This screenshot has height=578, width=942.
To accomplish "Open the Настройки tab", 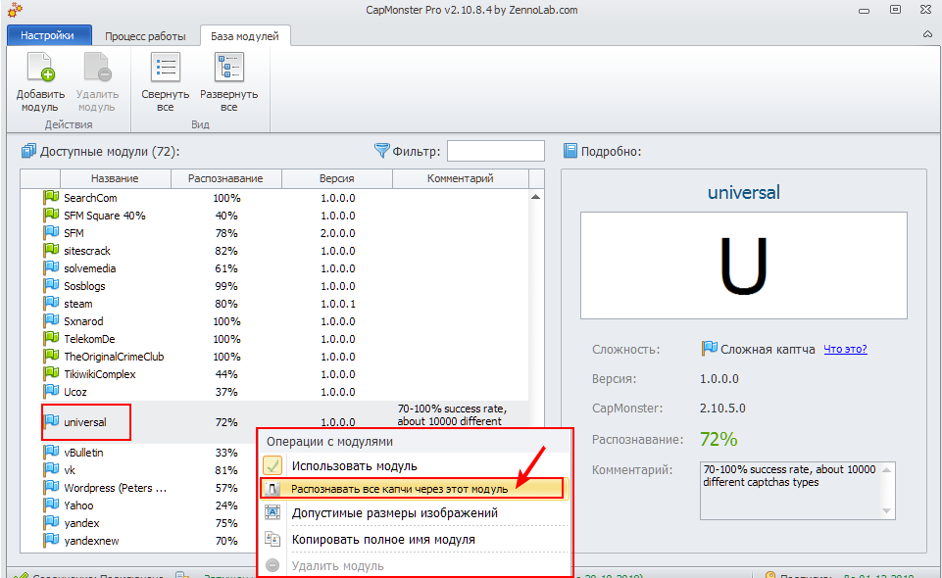I will [47, 35].
